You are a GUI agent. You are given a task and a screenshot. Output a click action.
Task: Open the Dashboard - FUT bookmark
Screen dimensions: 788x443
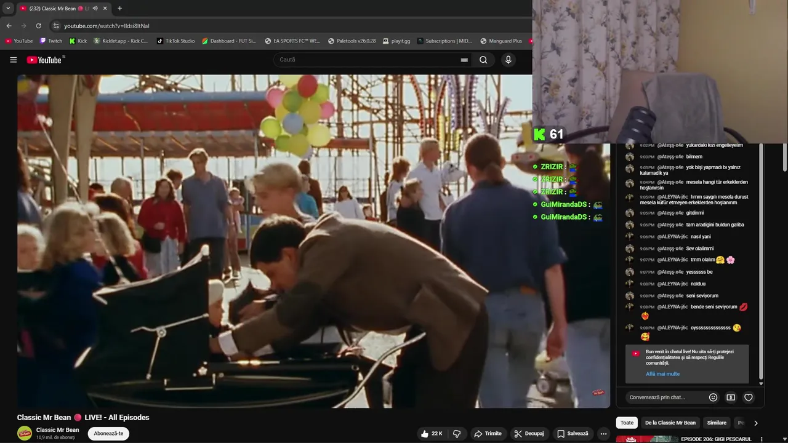tap(229, 41)
